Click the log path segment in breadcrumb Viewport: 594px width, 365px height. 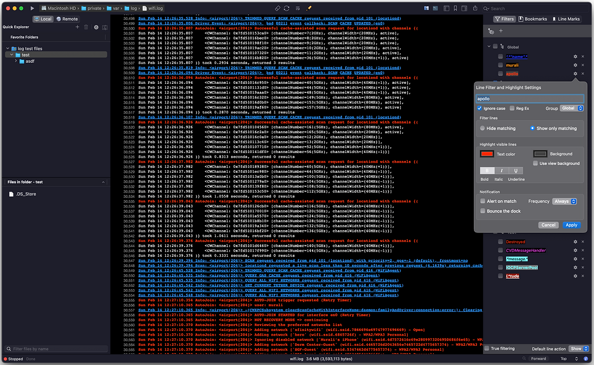[x=131, y=9]
